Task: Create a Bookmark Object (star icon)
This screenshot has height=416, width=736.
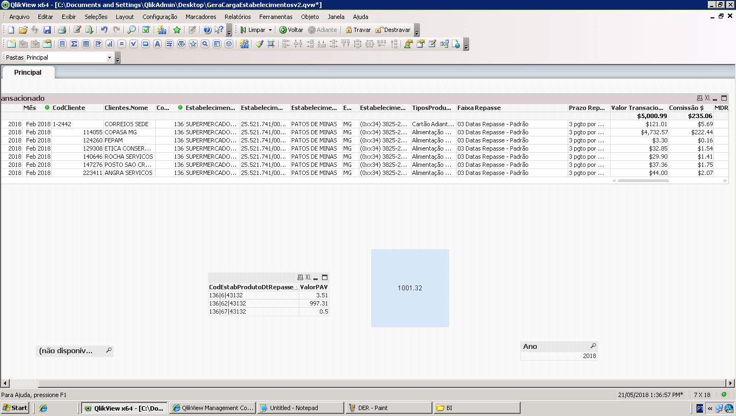Action: point(193,44)
